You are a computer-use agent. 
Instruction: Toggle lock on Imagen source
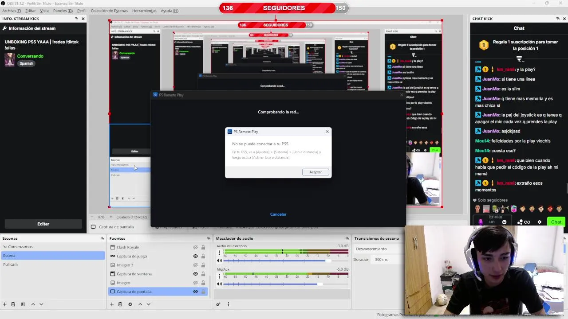tap(203, 283)
